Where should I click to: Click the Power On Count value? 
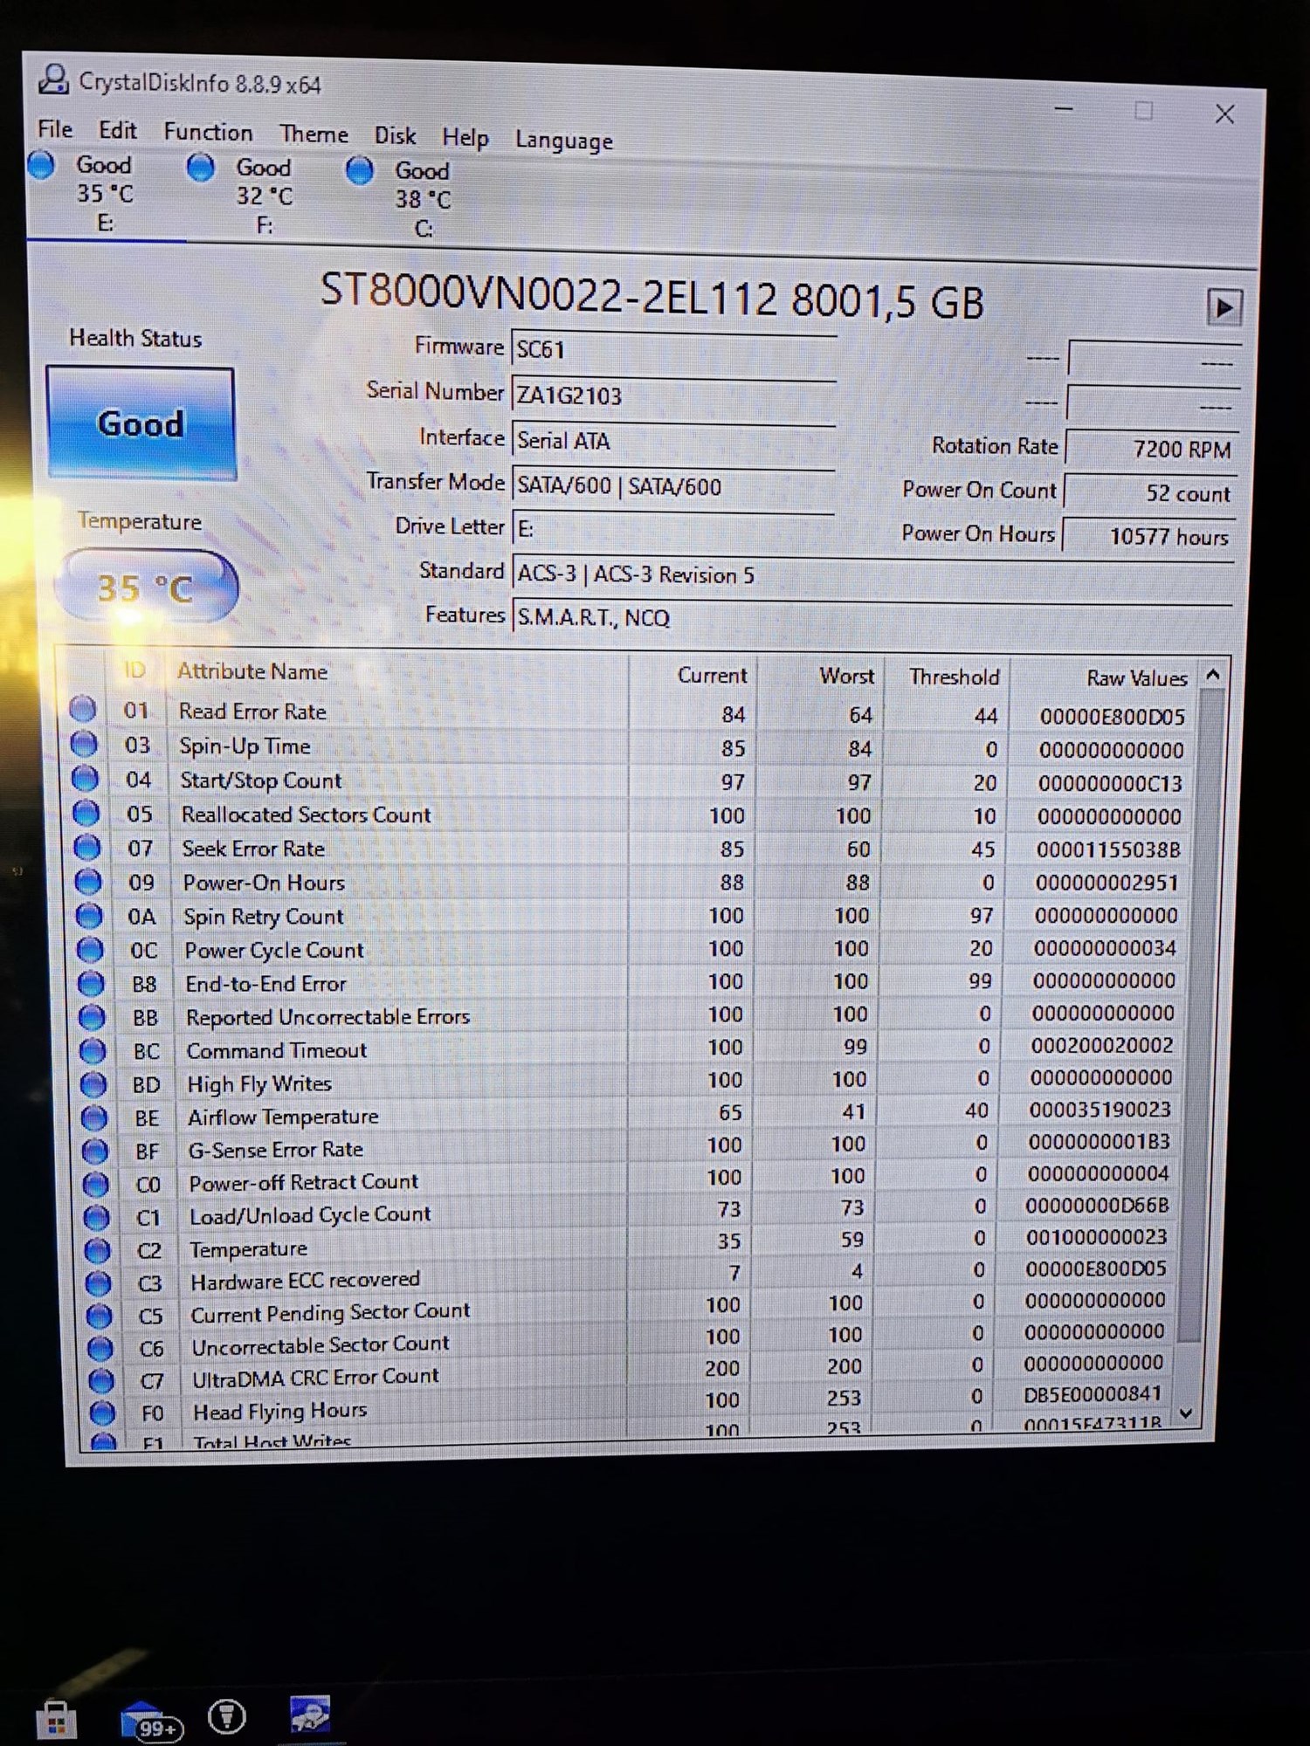coord(1149,493)
